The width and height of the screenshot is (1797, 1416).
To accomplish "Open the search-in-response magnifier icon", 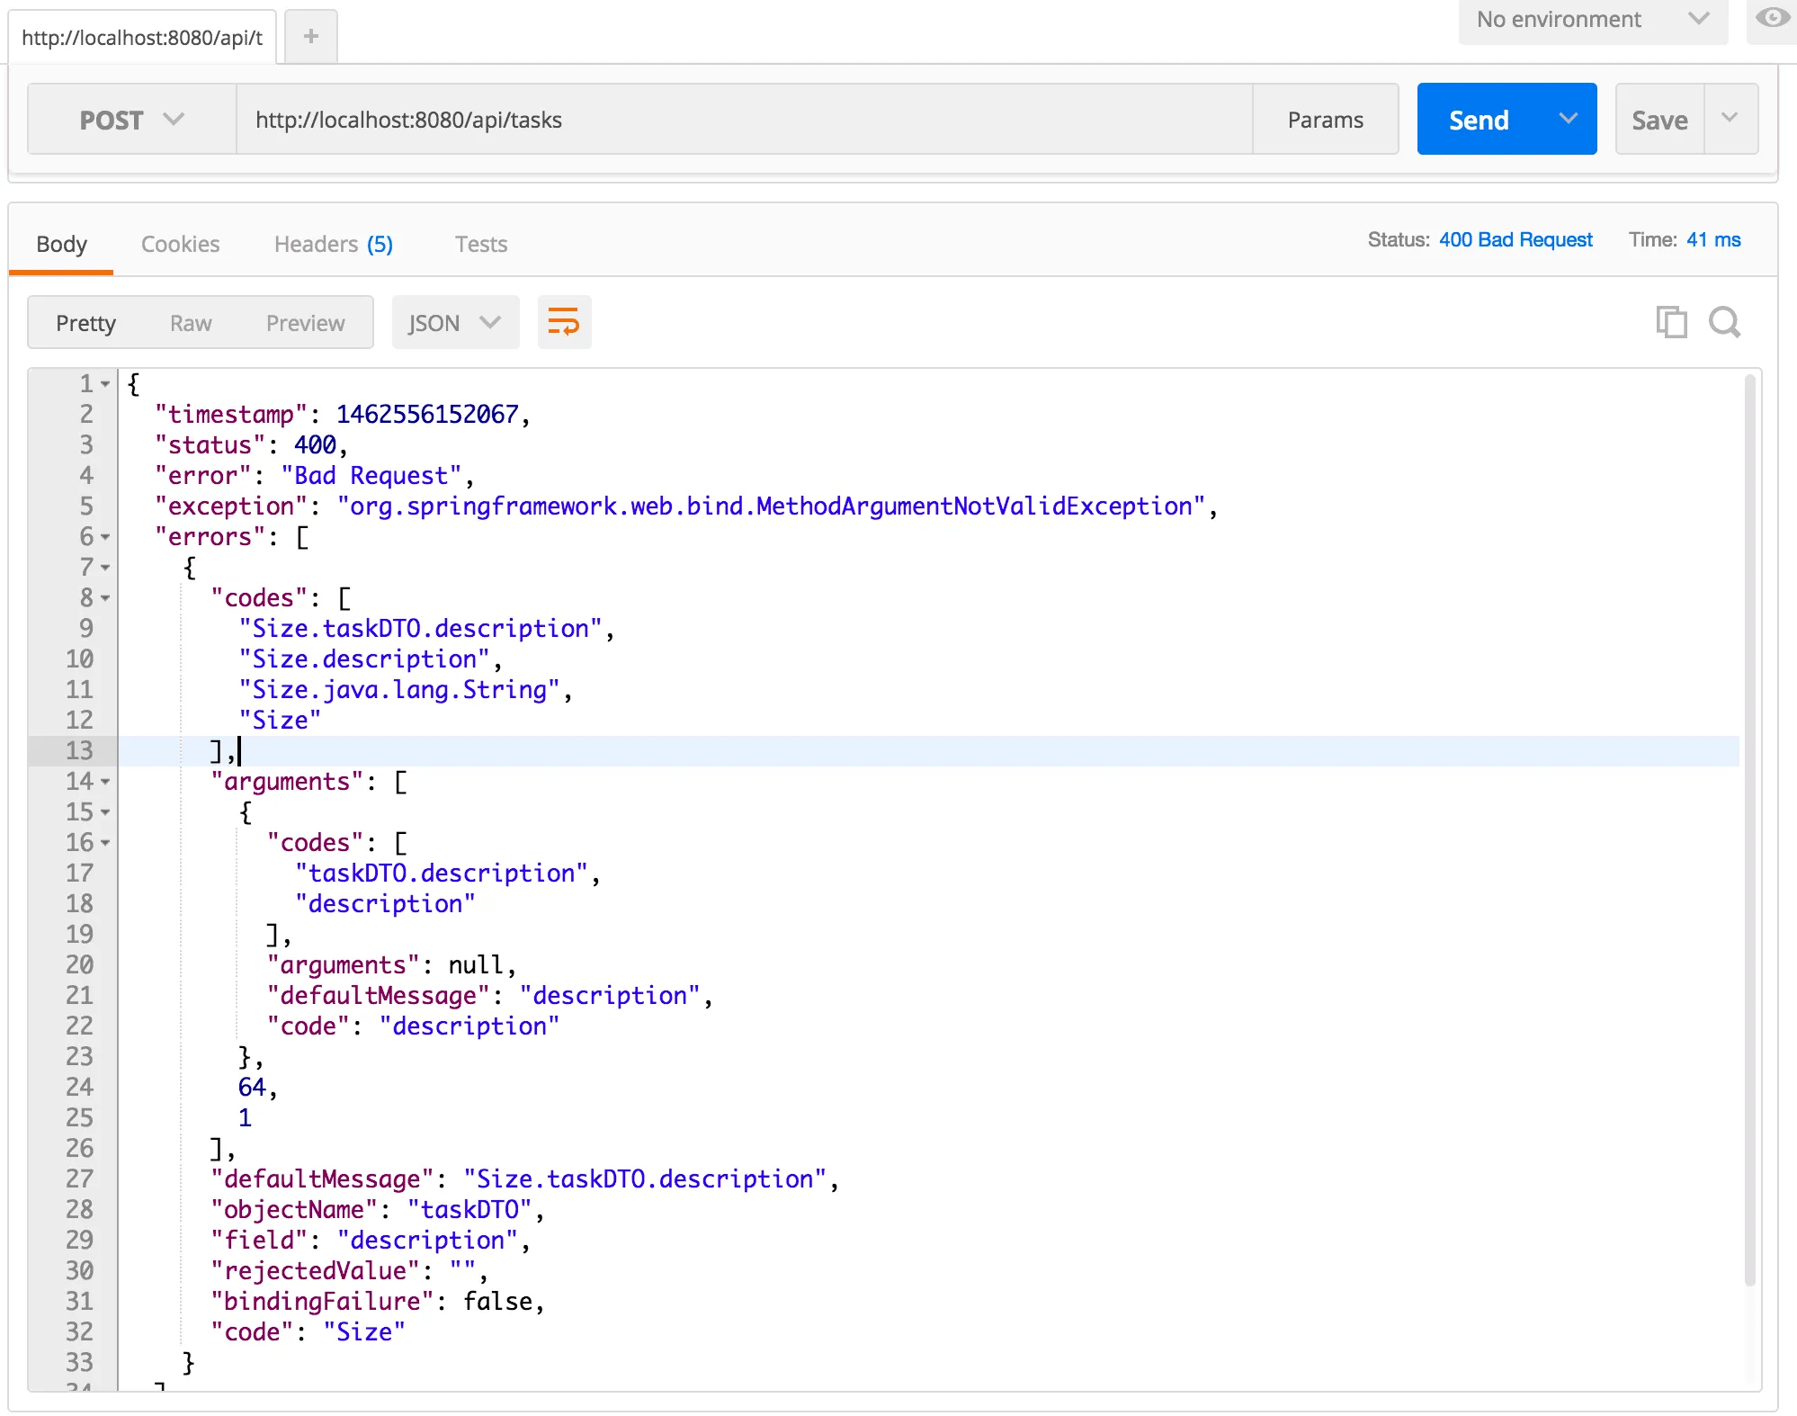I will pyautogui.click(x=1724, y=322).
